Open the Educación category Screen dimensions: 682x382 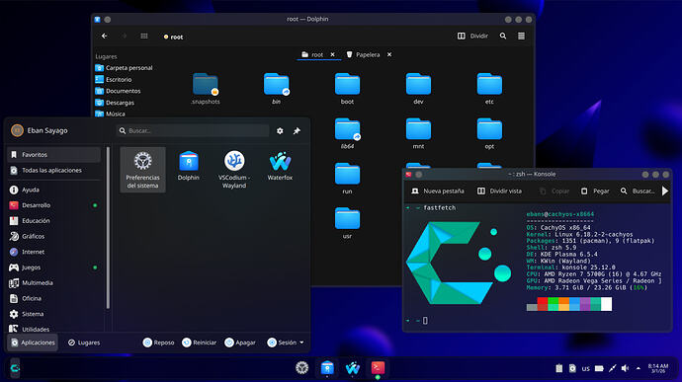(x=53, y=221)
